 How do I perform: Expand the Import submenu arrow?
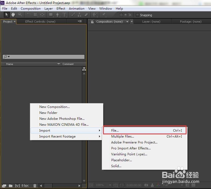click(100, 130)
